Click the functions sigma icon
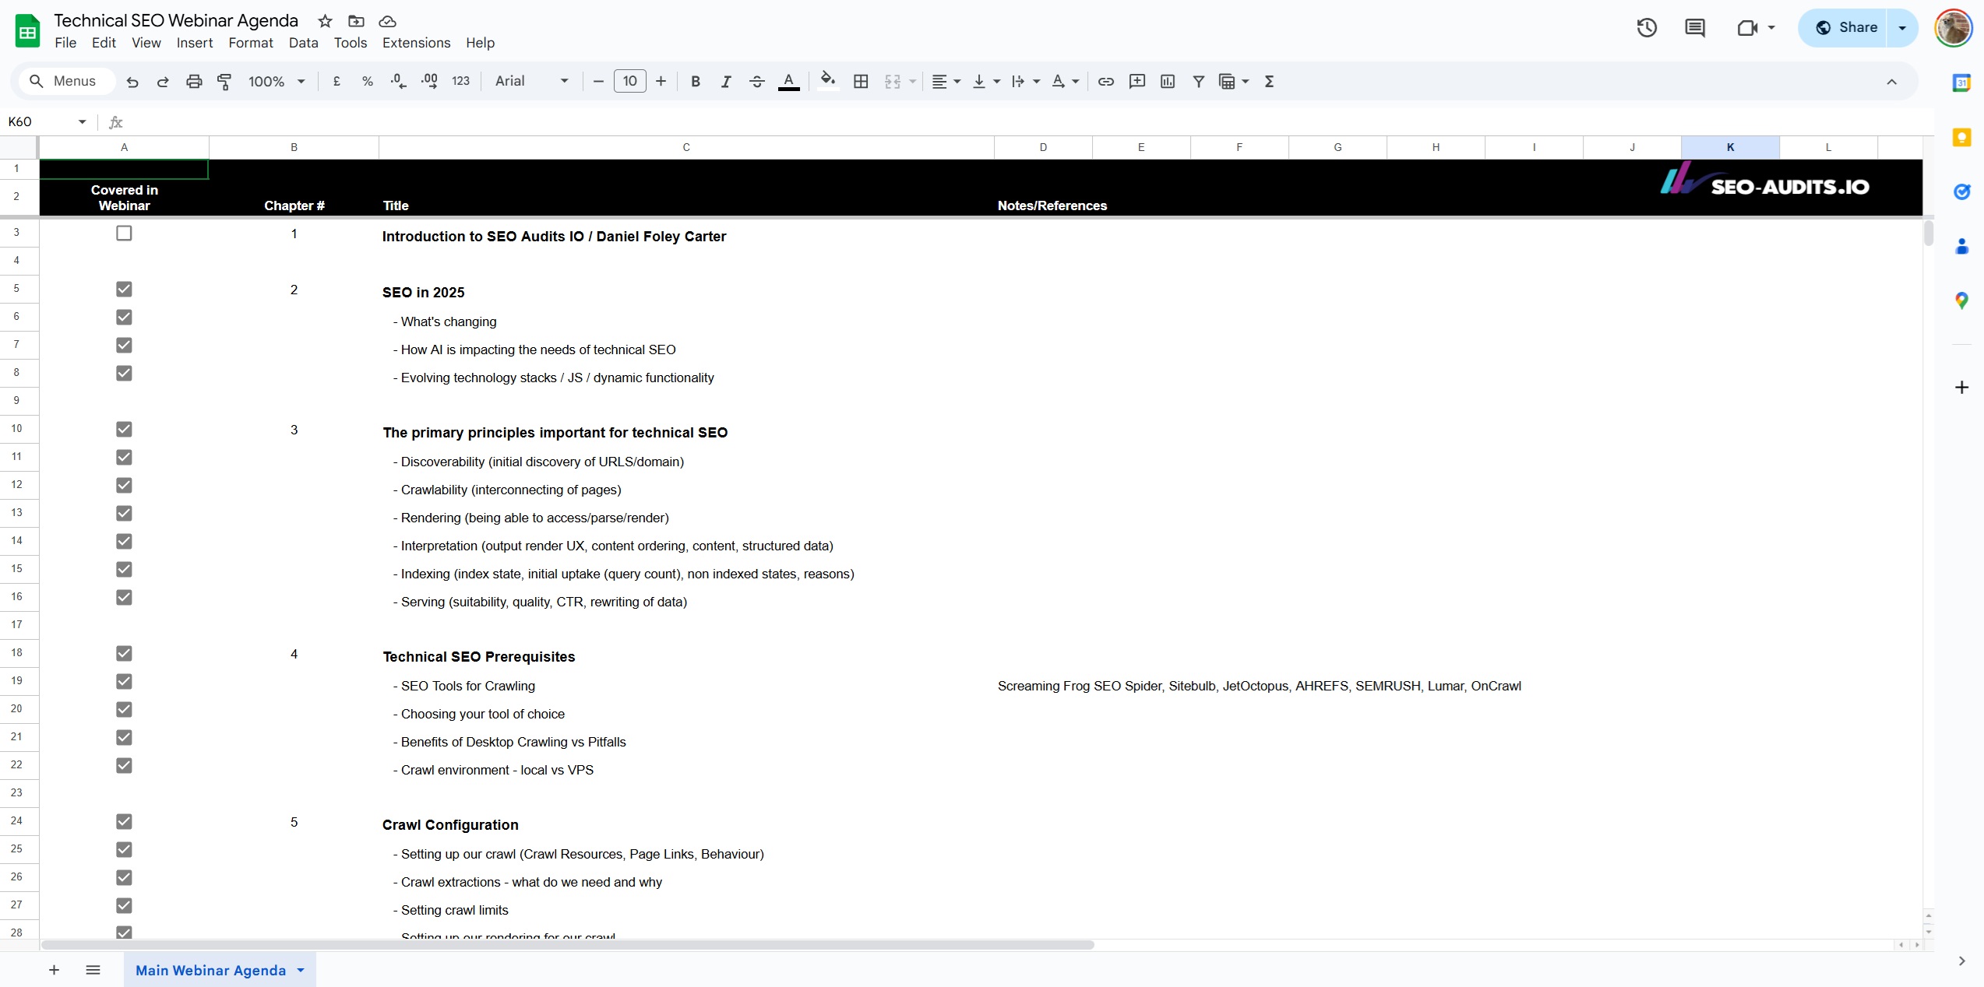Screen dimensions: 1984x987 pos(1269,81)
